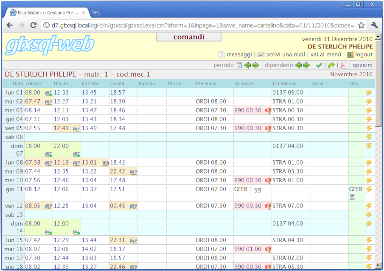This screenshot has height=271, width=384.
Task: Go to previous periodo with green arrow
Action: tap(247, 65)
